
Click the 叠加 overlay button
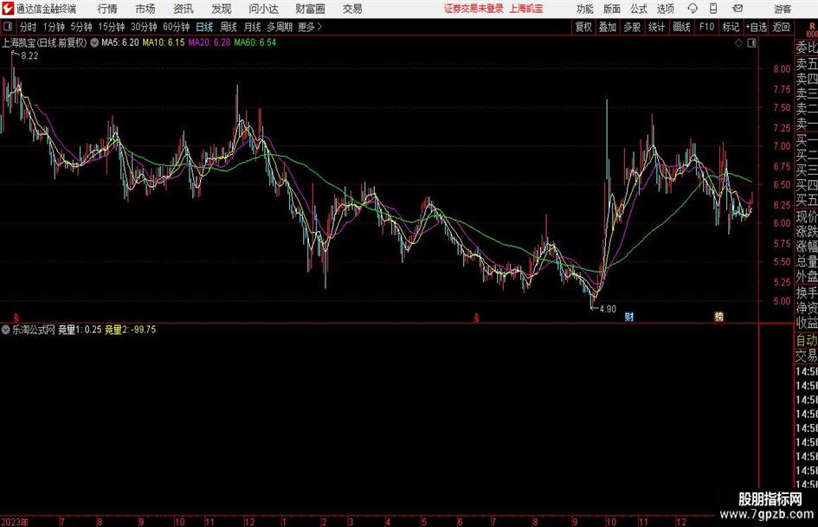point(608,27)
